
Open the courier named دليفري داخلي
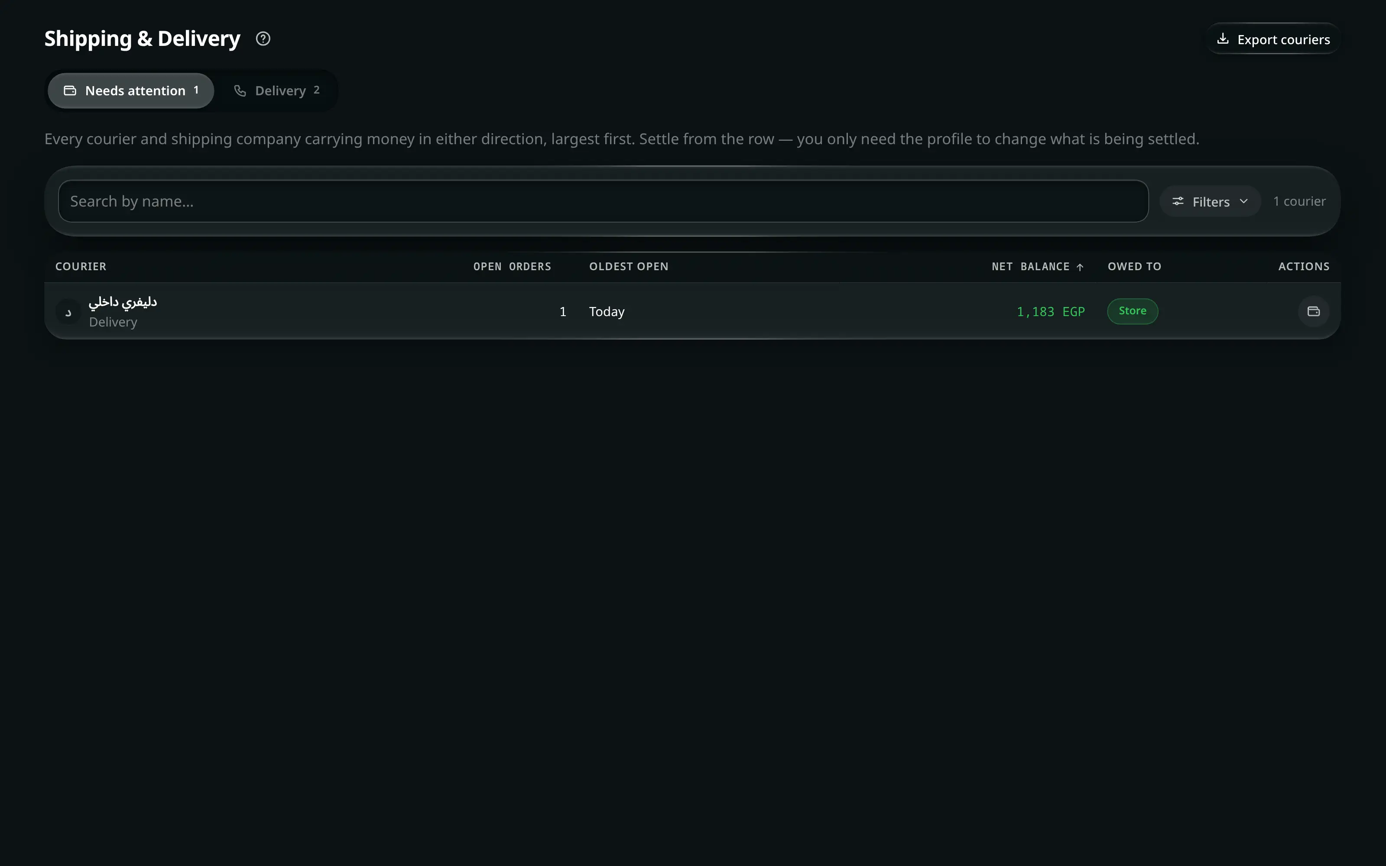click(x=123, y=301)
